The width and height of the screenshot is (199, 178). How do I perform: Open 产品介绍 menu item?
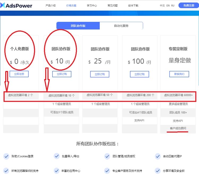pos(50,6)
